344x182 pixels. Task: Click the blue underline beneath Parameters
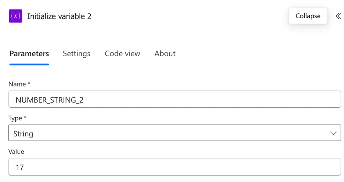29,64
